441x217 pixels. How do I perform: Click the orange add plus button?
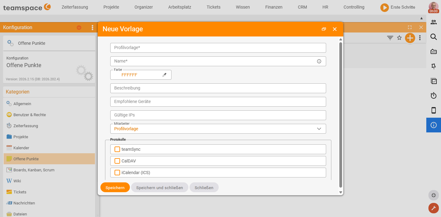tap(410, 38)
